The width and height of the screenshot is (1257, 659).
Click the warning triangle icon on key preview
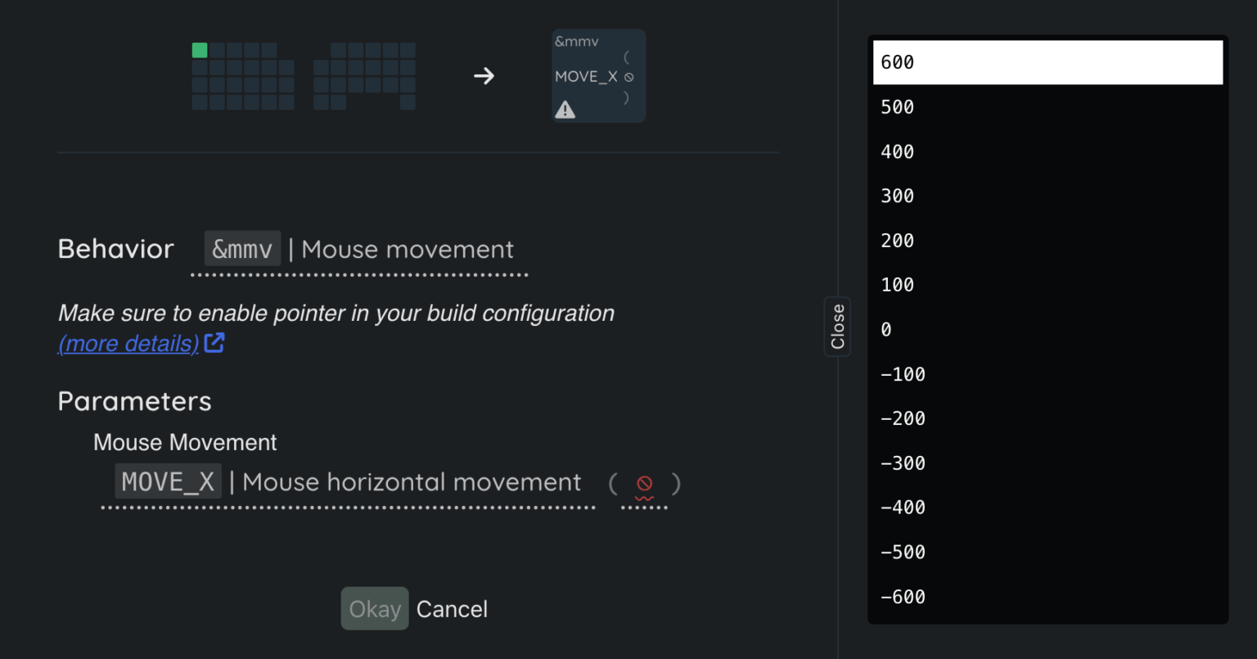tap(565, 110)
